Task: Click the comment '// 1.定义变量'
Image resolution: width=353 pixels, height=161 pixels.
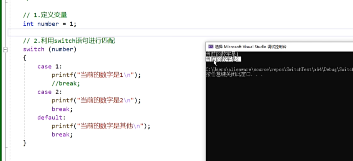Action: click(45, 15)
